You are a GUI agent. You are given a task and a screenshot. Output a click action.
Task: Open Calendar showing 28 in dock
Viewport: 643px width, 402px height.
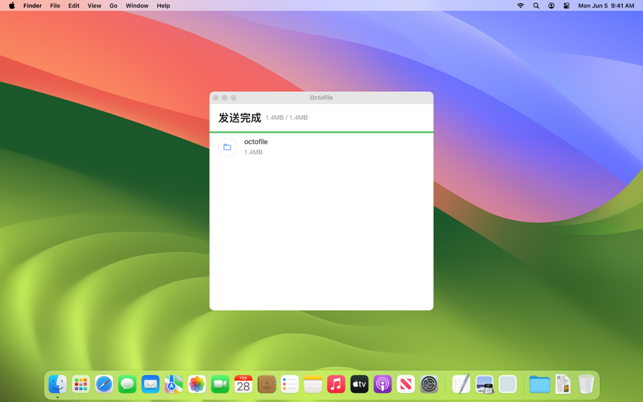pyautogui.click(x=243, y=385)
